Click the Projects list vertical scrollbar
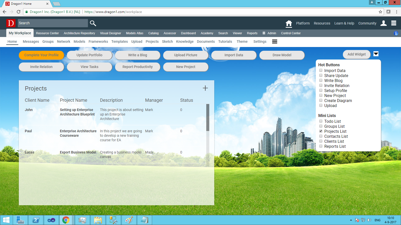This screenshot has height=225, width=401. (x=208, y=117)
